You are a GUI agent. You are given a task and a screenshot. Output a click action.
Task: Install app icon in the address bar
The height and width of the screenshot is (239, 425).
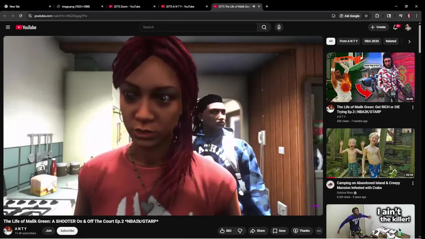334,16
